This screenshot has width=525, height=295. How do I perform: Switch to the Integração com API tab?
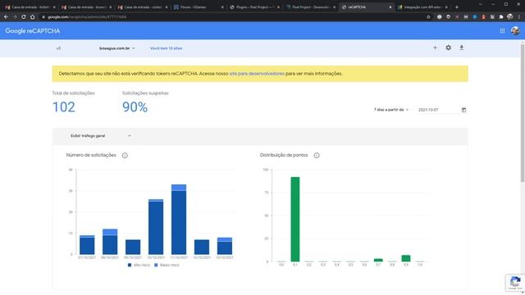pos(422,7)
